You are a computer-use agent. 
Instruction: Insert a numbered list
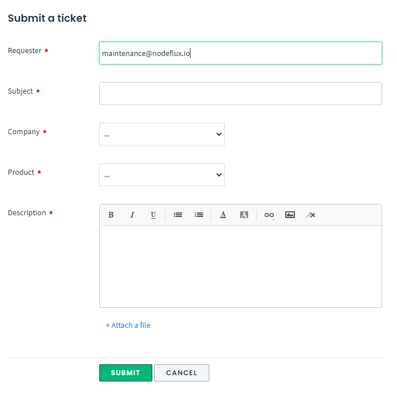tap(198, 215)
